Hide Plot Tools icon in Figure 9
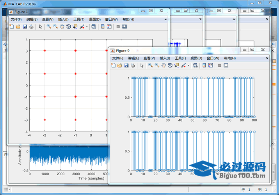This screenshot has width=279, height=195. point(220,66)
